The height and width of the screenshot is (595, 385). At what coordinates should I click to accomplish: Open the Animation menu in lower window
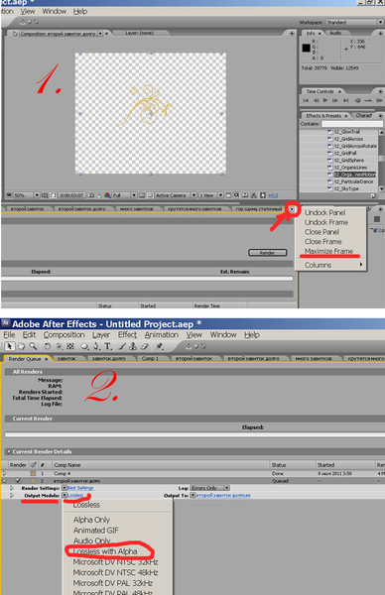[162, 335]
